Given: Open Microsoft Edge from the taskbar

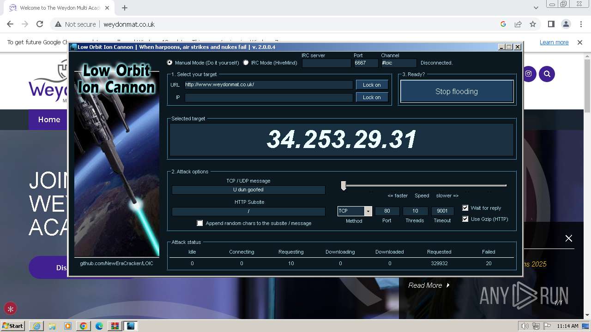Looking at the screenshot, I should 99,326.
